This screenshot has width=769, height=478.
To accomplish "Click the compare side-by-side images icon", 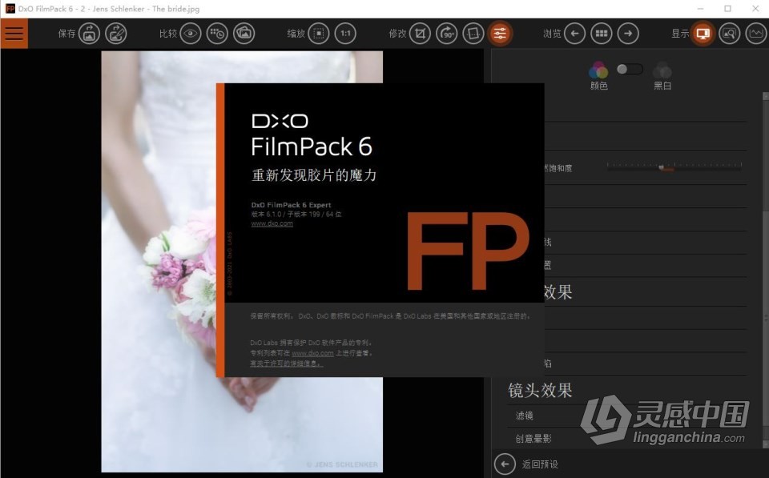I will pos(244,34).
